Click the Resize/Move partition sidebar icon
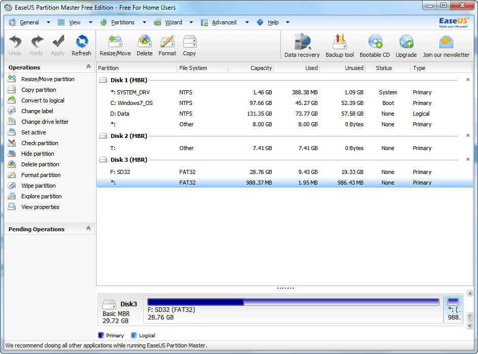 (12, 79)
